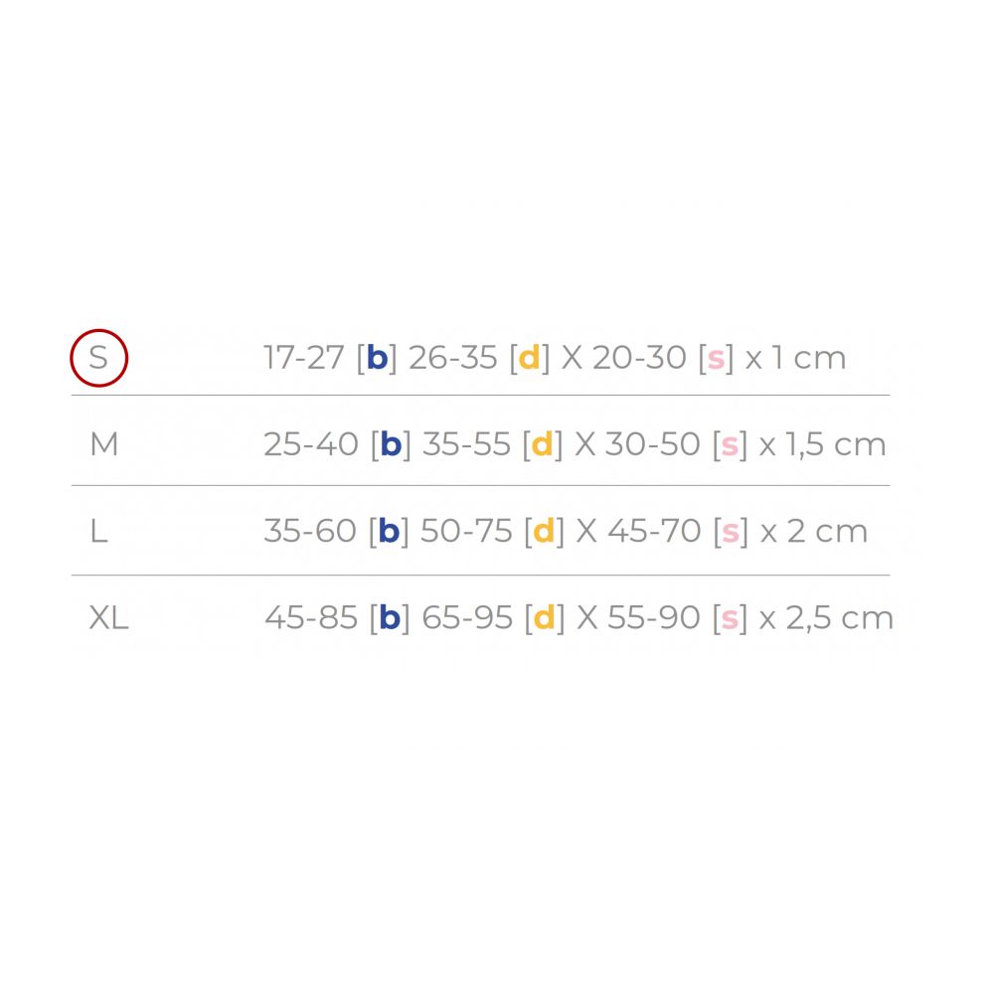Click the XL size label
The width and height of the screenshot is (994, 994).
coord(109,617)
